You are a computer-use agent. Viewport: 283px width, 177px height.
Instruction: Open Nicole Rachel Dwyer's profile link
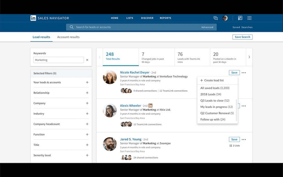click(135, 72)
